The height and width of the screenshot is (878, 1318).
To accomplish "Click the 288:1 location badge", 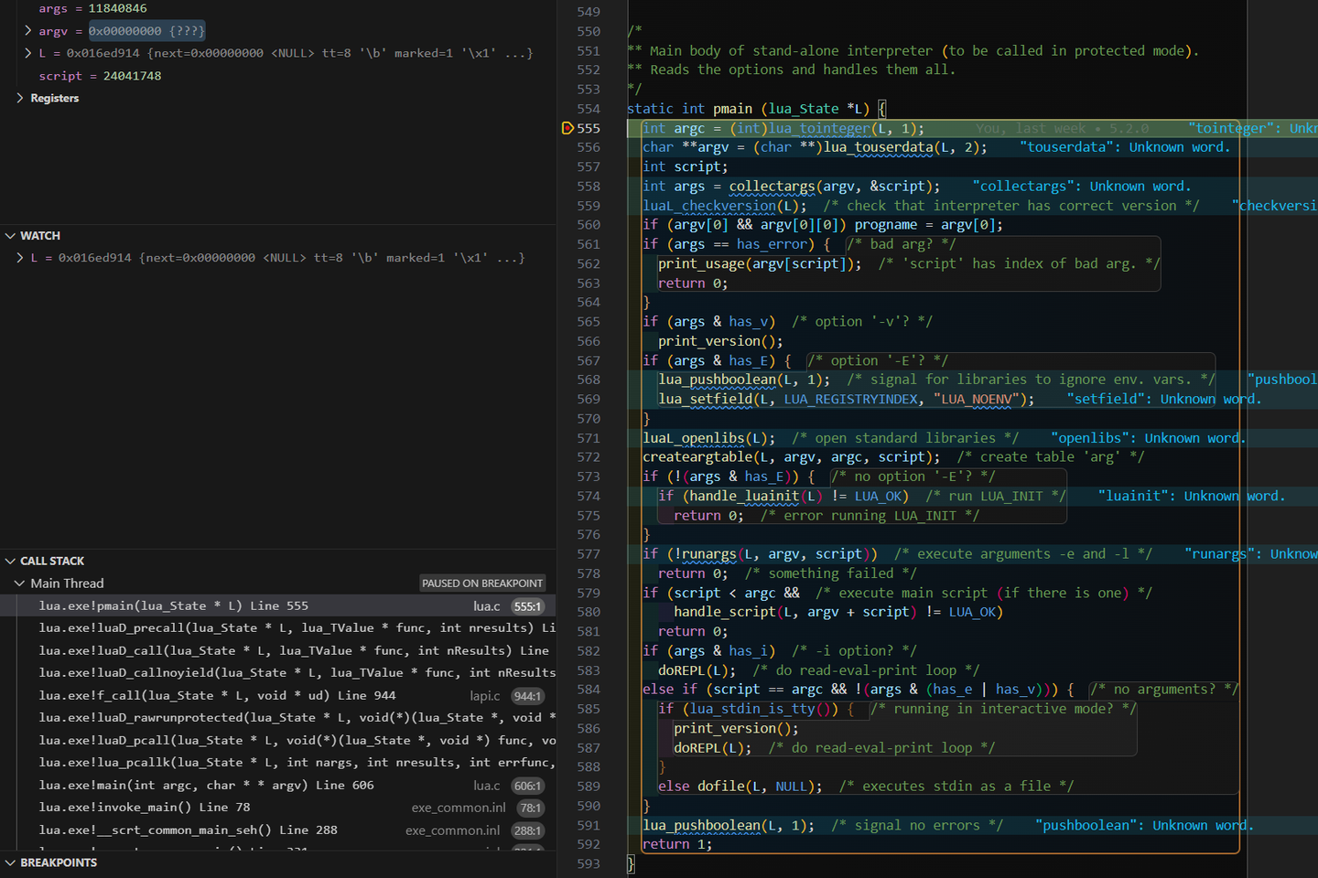I will [527, 830].
